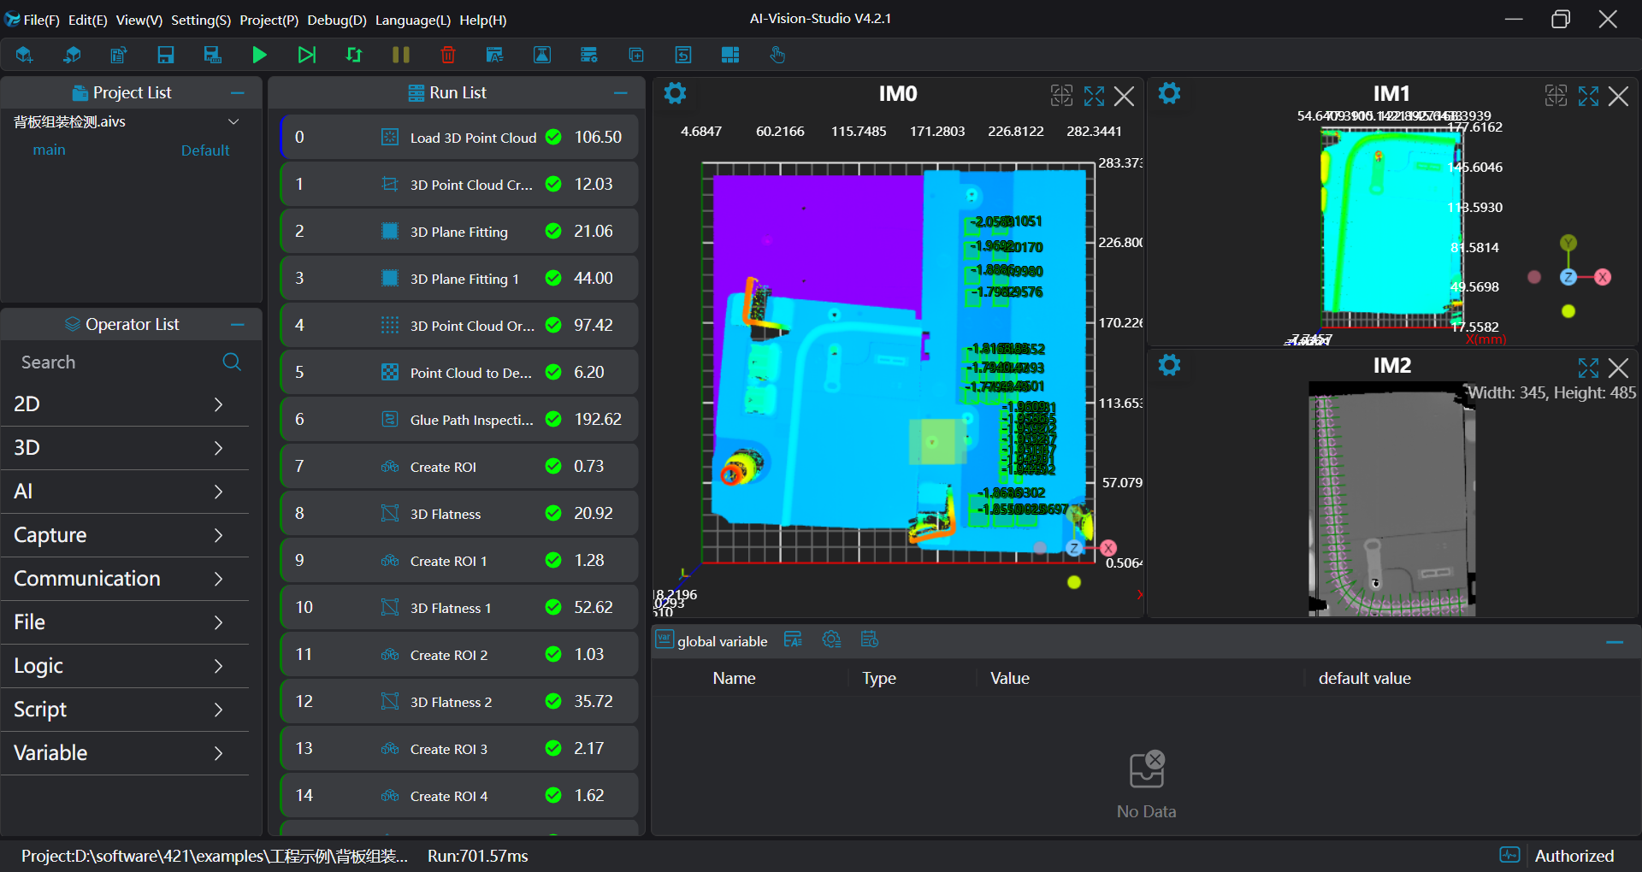This screenshot has height=872, width=1642.
Task: Click the red trash delete icon
Action: (447, 56)
